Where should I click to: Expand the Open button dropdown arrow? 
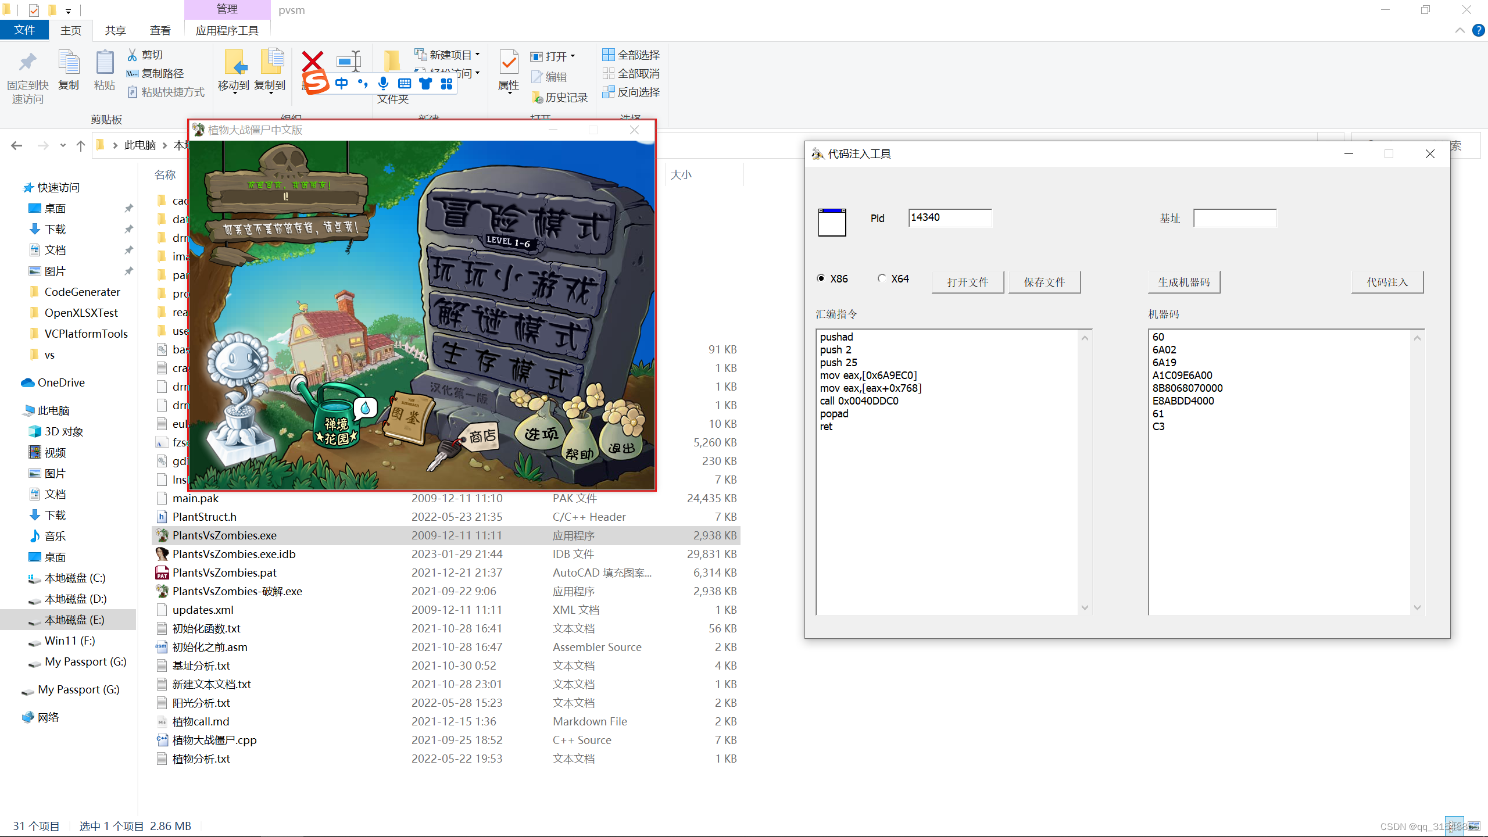pos(573,56)
